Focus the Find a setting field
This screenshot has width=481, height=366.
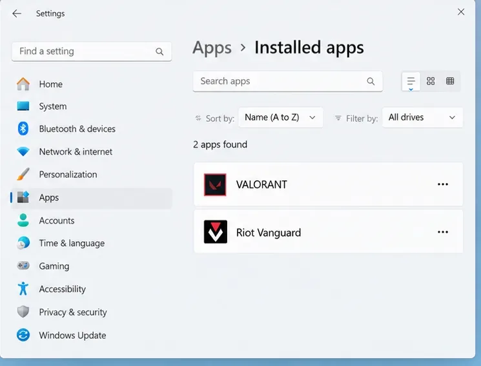tap(92, 52)
